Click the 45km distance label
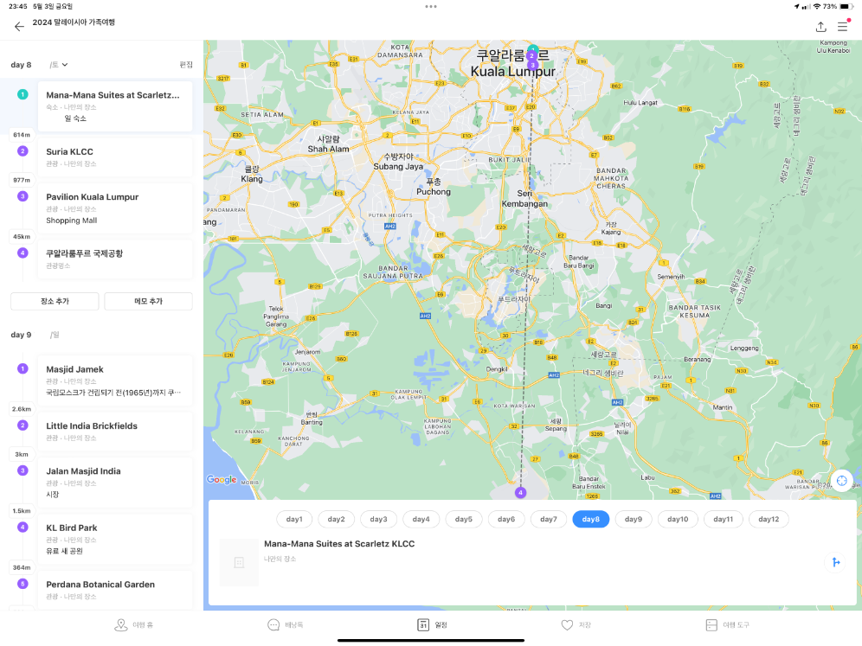This screenshot has width=862, height=646. coord(22,237)
